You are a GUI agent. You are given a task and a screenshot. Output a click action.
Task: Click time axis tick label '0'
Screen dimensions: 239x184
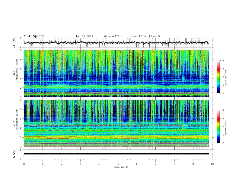coord(24,164)
